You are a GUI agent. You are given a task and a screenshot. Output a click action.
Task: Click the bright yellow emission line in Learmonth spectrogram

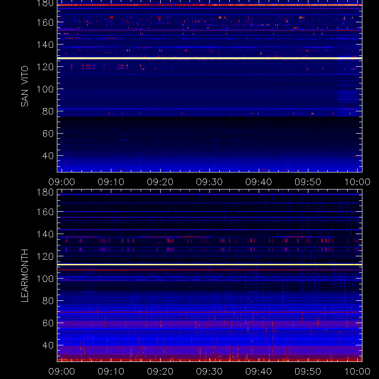point(209,265)
